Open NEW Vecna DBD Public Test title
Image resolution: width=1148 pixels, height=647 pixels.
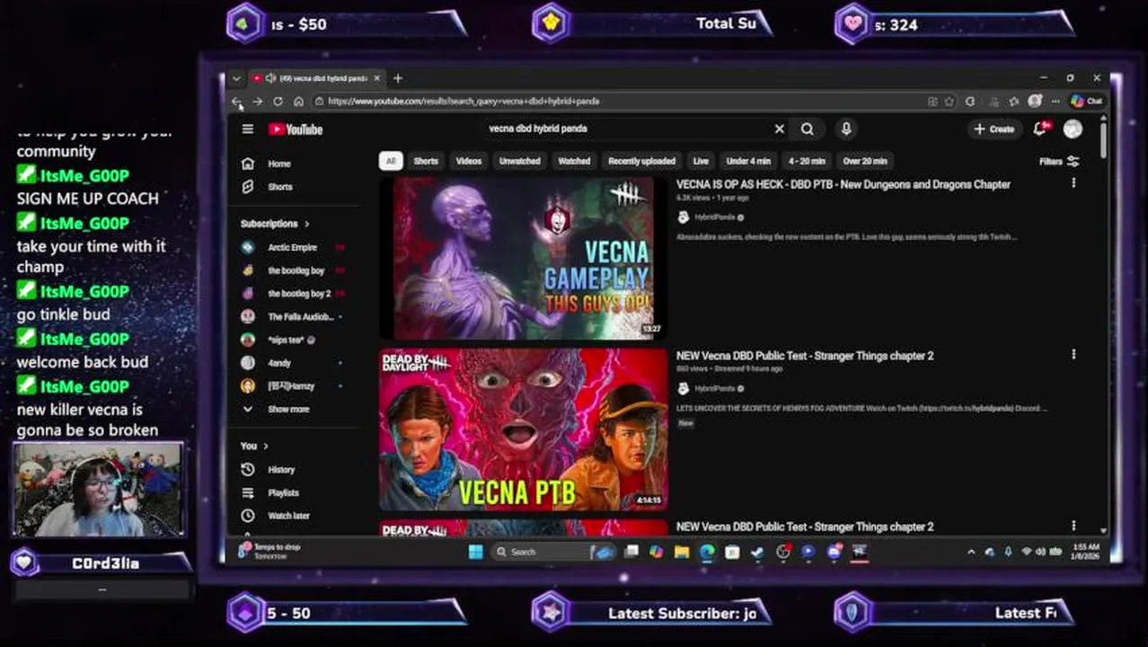tap(805, 356)
